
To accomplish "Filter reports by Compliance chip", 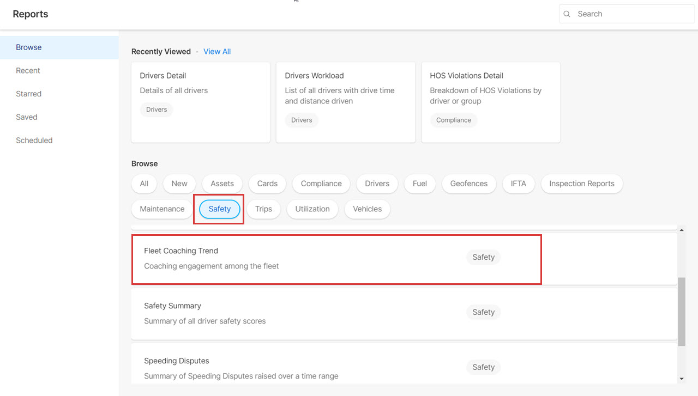I will tap(321, 184).
